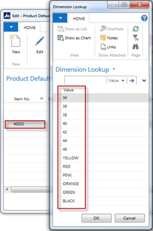Refresh the Dimension Lookup page
This screenshot has width=153, height=231.
click(135, 29)
